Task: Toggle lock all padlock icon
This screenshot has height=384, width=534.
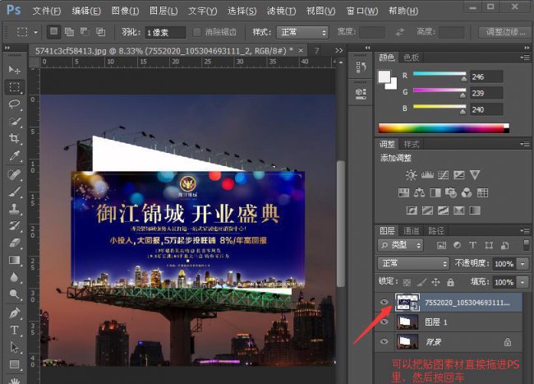Action: [450, 282]
